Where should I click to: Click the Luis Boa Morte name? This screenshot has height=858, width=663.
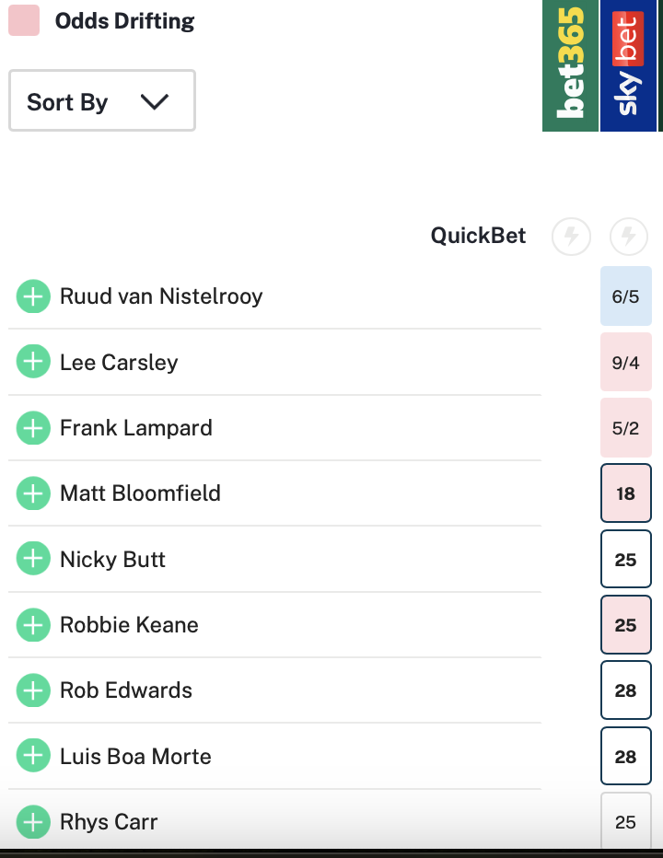[x=135, y=757]
